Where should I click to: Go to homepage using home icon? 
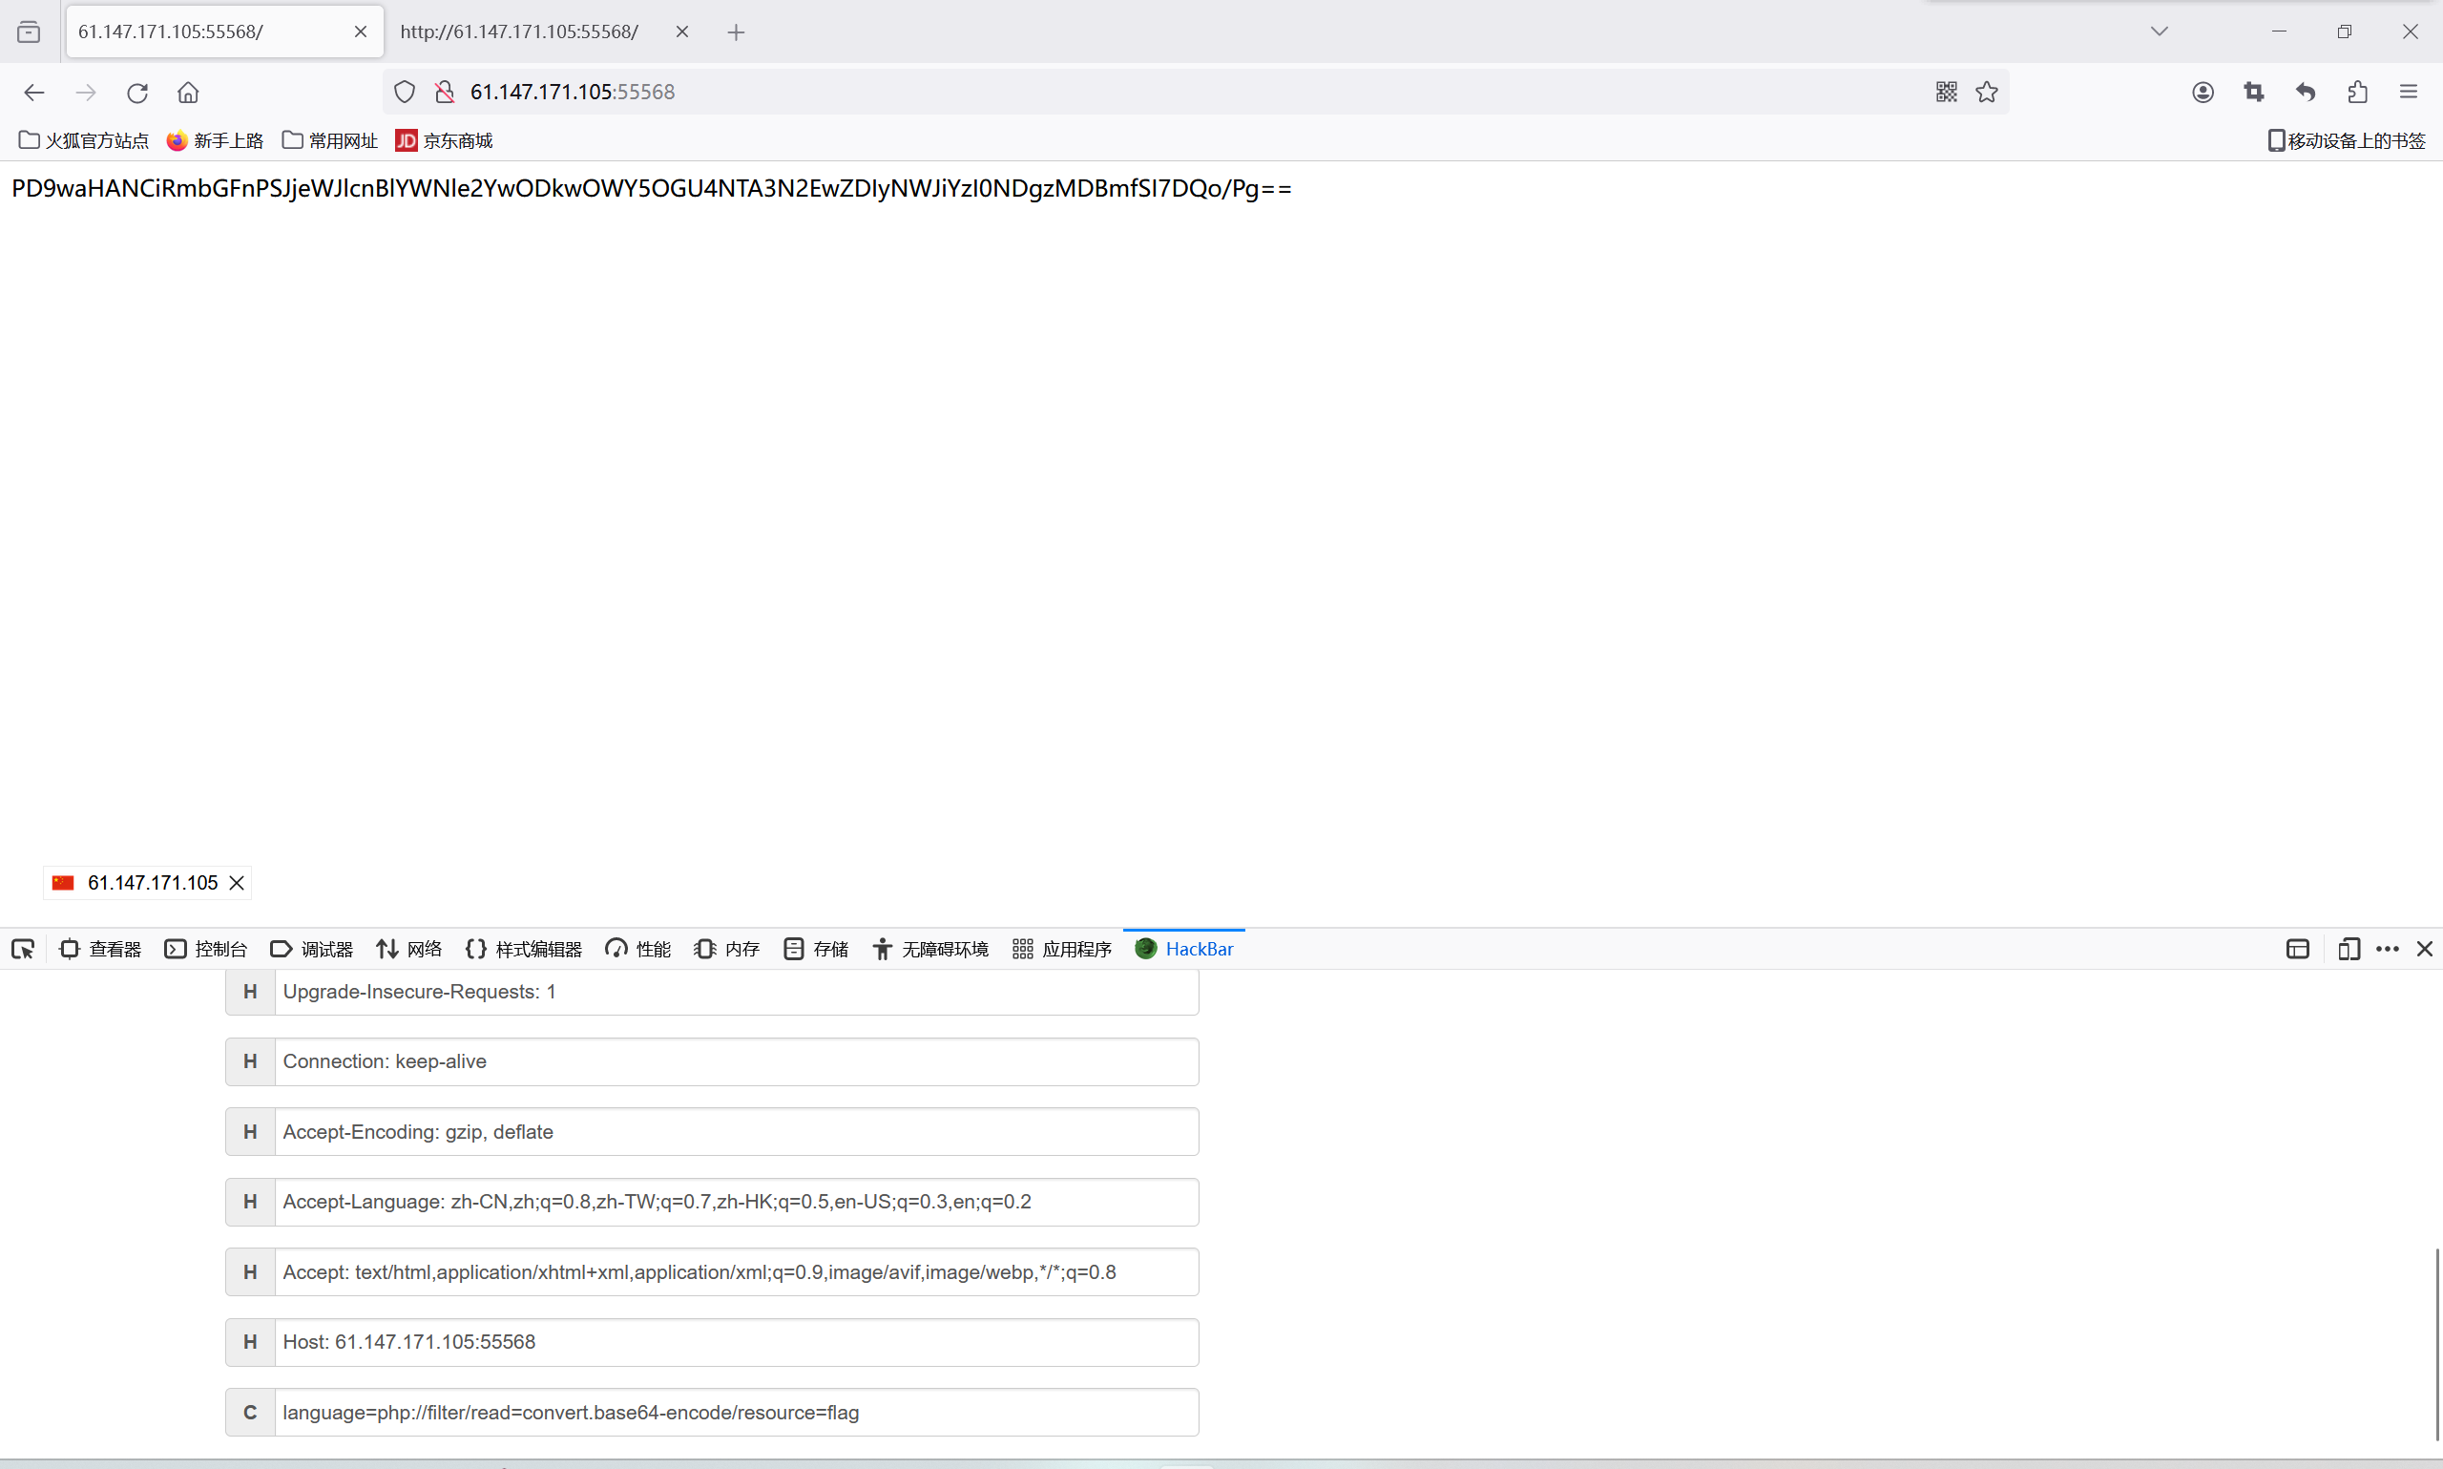pyautogui.click(x=188, y=91)
